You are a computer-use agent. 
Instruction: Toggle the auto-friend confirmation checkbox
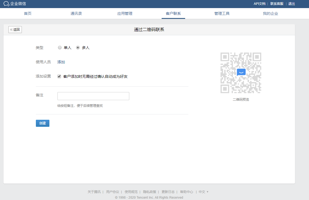[59, 76]
